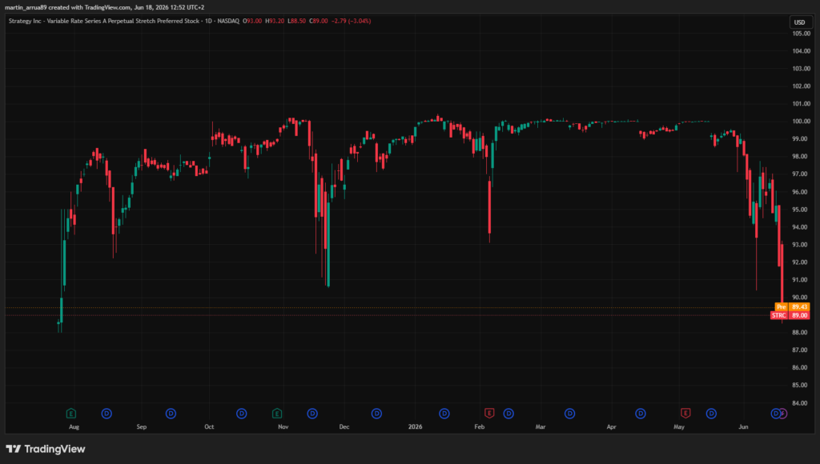This screenshot has height=464, width=820.
Task: Click the 90.00 price axis label
Action: pyautogui.click(x=801, y=298)
